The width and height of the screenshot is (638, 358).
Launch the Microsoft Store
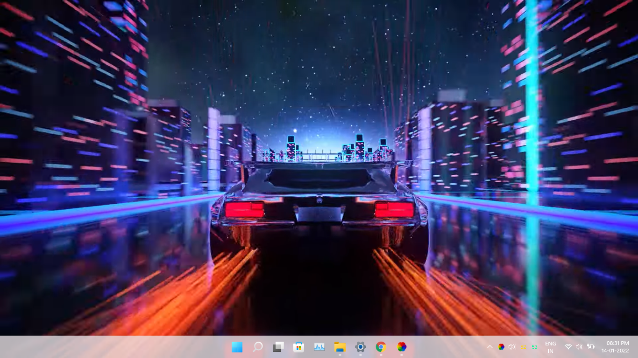click(x=299, y=347)
